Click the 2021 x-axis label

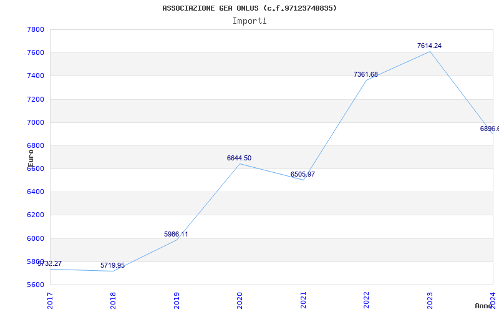point(303,301)
